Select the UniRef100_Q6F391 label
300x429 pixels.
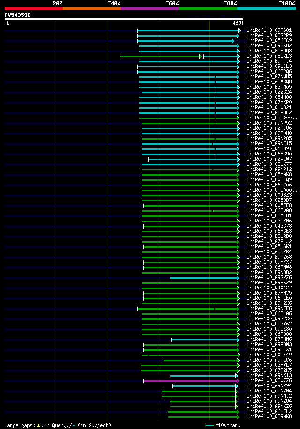tap(269, 149)
